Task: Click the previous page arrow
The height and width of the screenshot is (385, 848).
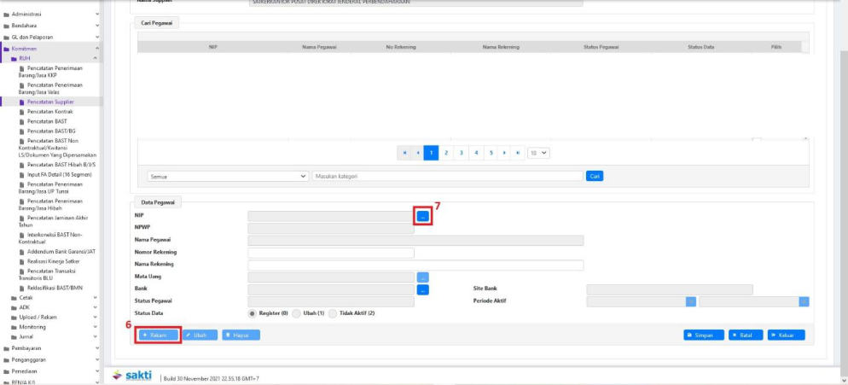Action: click(x=418, y=153)
